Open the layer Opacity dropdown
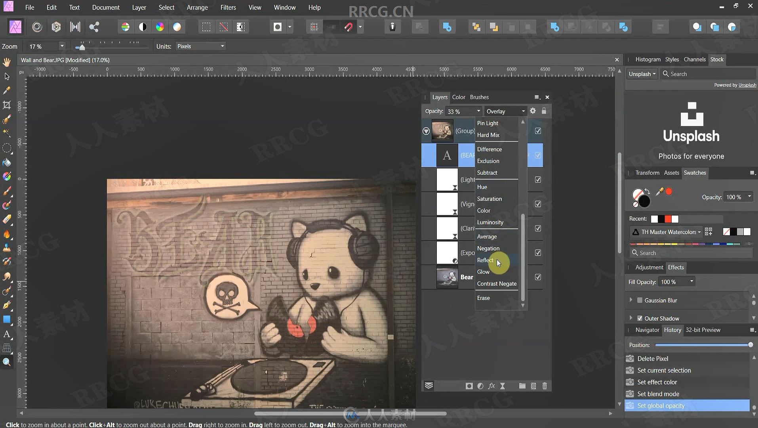The image size is (758, 428). 478,111
